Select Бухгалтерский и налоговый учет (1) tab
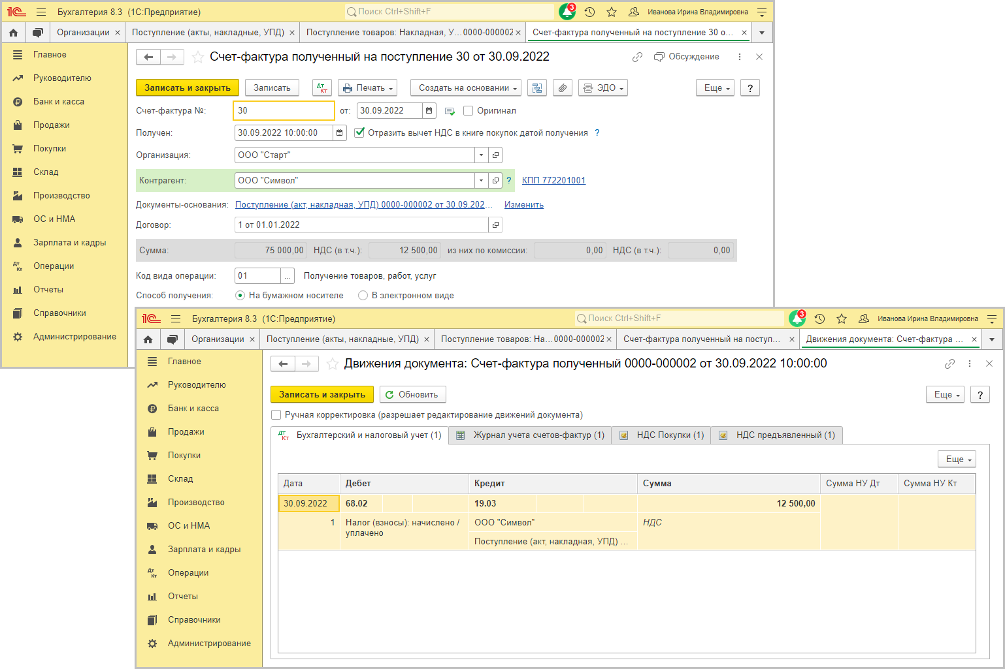The height and width of the screenshot is (669, 1005). coord(360,435)
